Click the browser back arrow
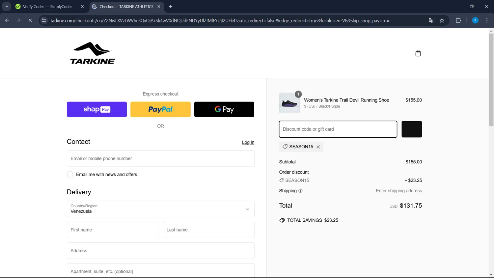Viewport: 494px width, 278px height. click(x=7, y=20)
